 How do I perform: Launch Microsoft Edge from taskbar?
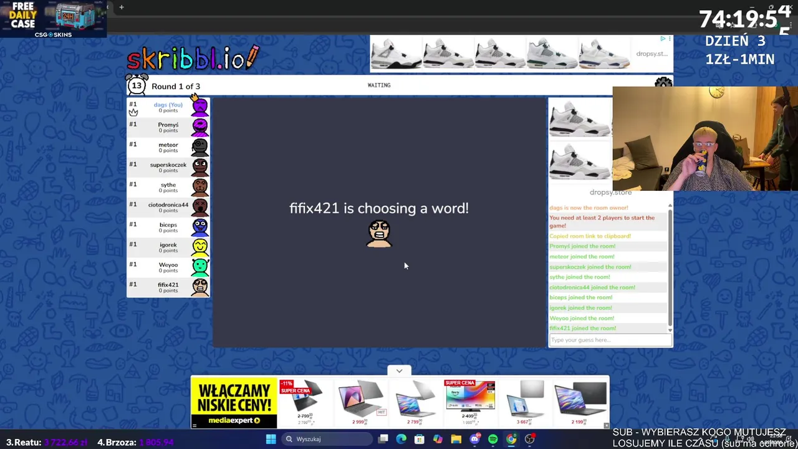click(401, 439)
